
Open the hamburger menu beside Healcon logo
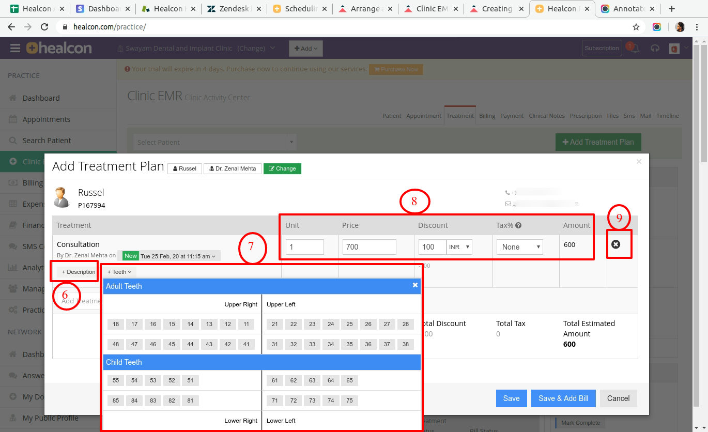pyautogui.click(x=15, y=48)
